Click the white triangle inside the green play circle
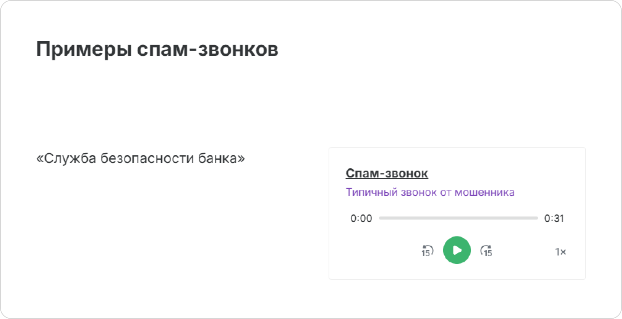This screenshot has width=622, height=319. [457, 250]
